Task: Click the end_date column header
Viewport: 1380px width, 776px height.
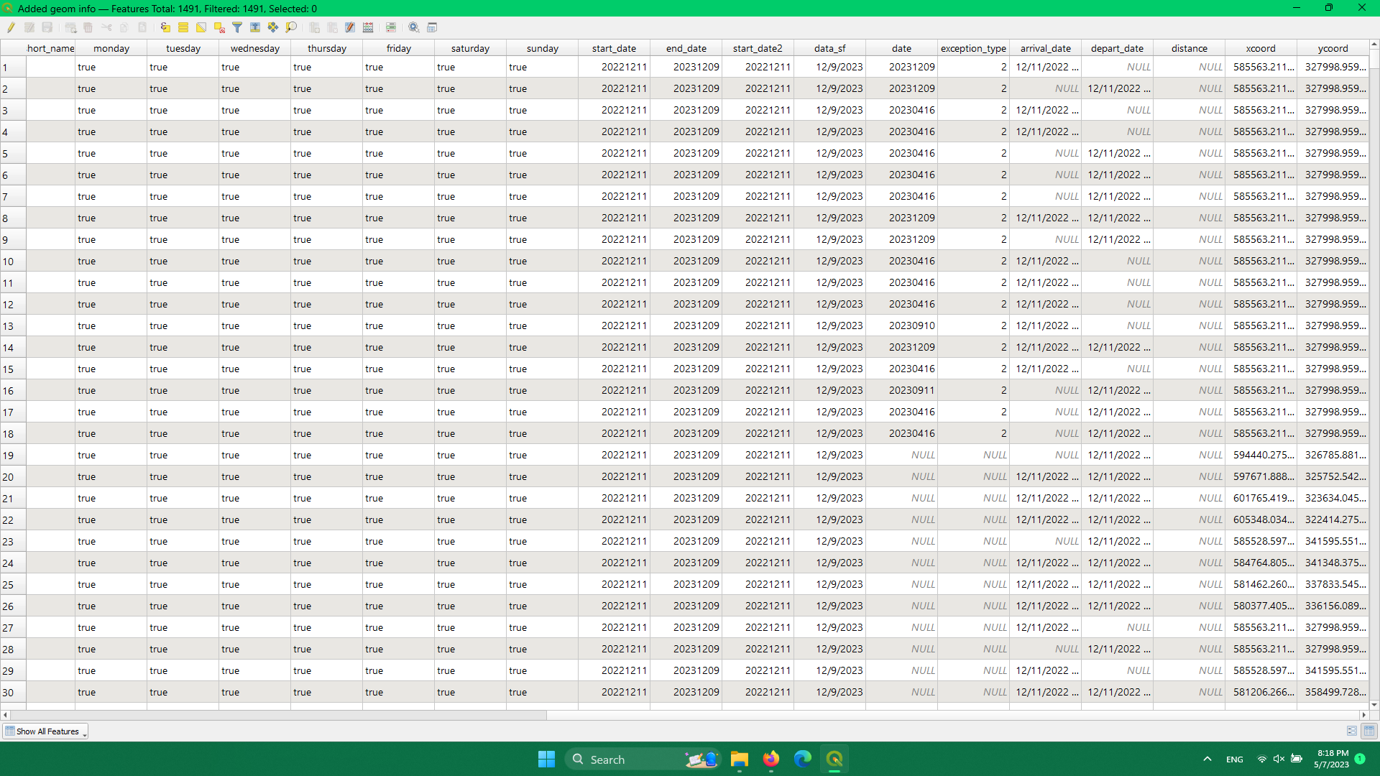Action: pyautogui.click(x=686, y=48)
